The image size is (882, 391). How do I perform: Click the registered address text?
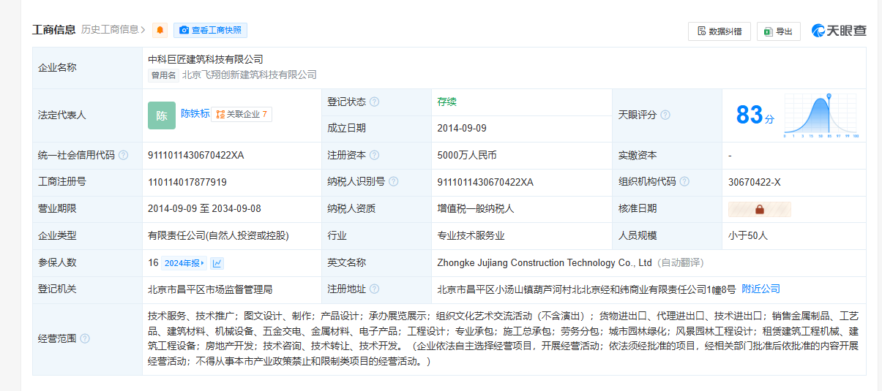pos(586,289)
